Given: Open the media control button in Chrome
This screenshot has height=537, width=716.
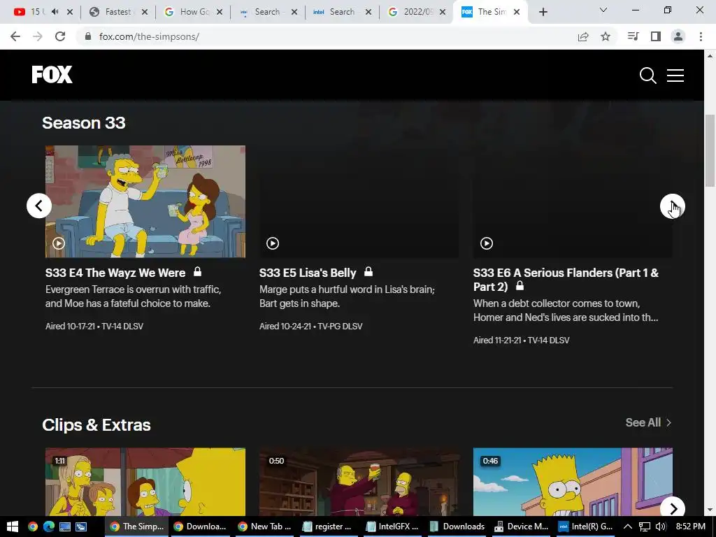Looking at the screenshot, I should pyautogui.click(x=633, y=36).
